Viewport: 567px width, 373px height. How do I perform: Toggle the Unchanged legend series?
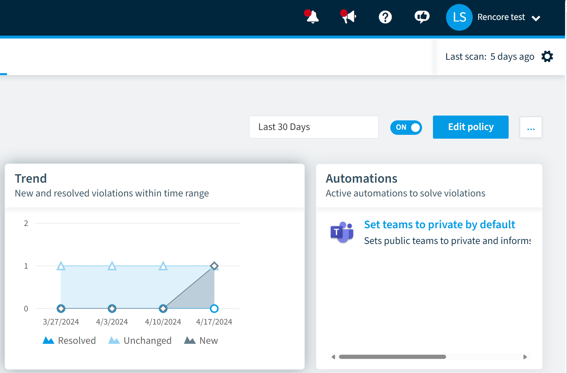140,340
